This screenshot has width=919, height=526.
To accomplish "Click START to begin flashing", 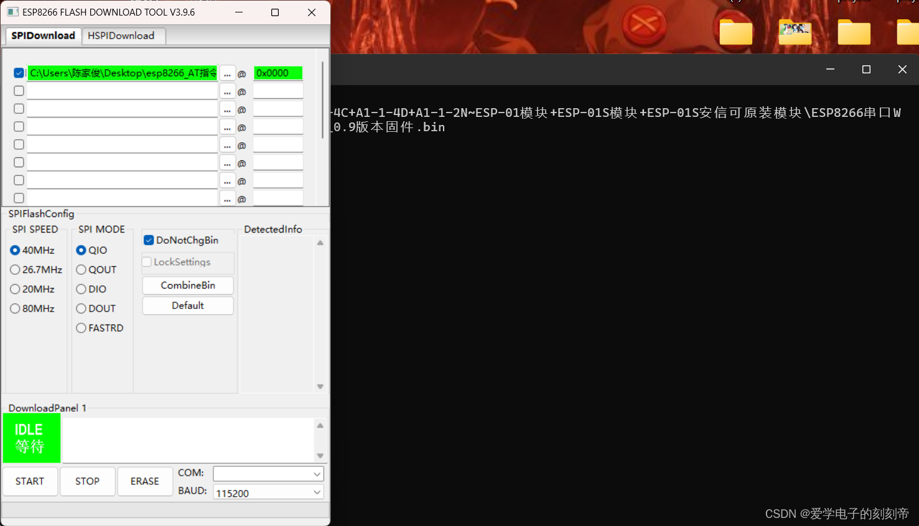I will (30, 481).
